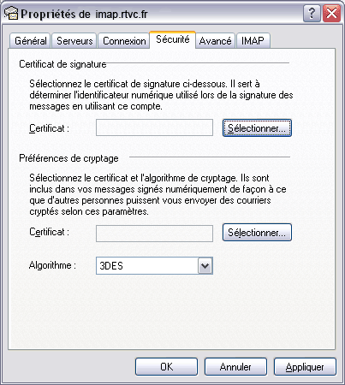Screen dimensions: 345x385
Task: Expand the Algorithme dropdown arrow
Action: 205,266
